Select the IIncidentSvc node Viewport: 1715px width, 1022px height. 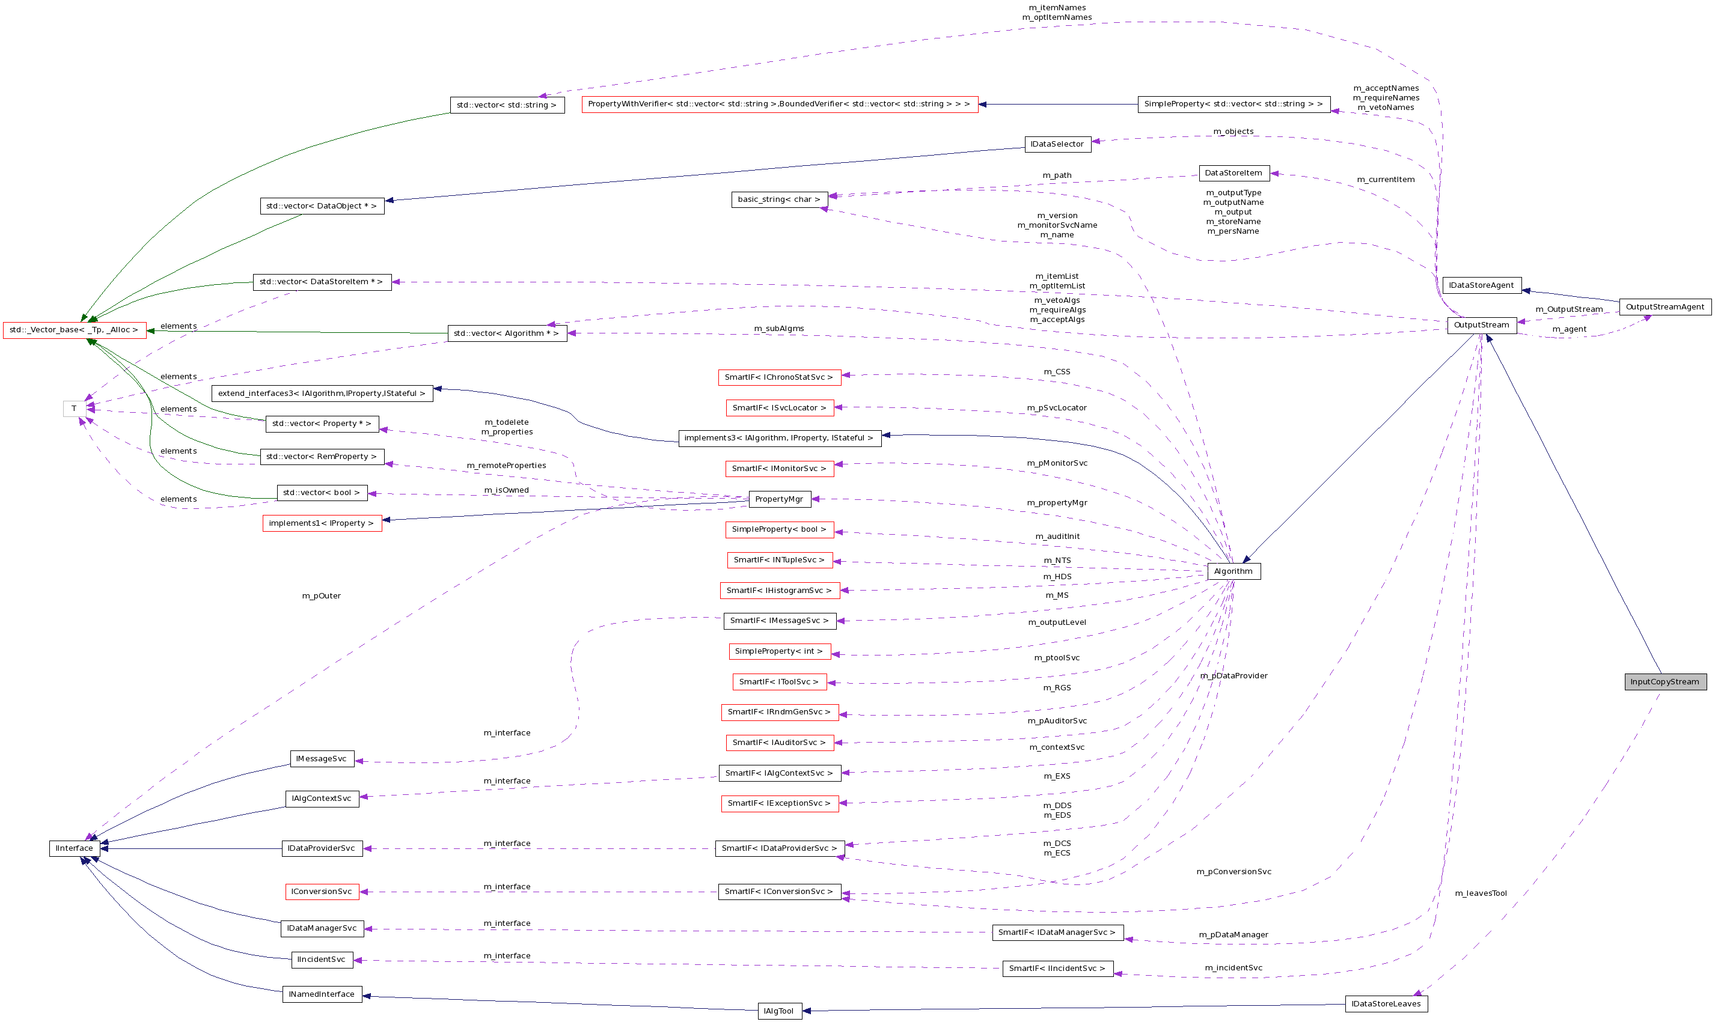(x=321, y=959)
